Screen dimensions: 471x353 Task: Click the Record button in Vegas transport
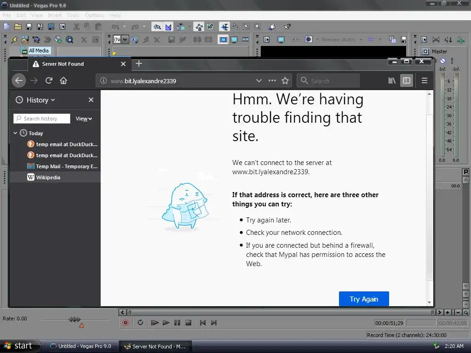point(126,323)
